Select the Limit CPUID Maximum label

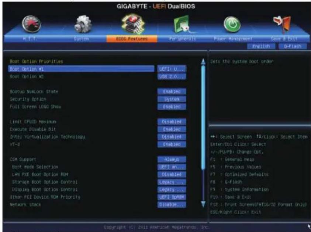coord(33,122)
